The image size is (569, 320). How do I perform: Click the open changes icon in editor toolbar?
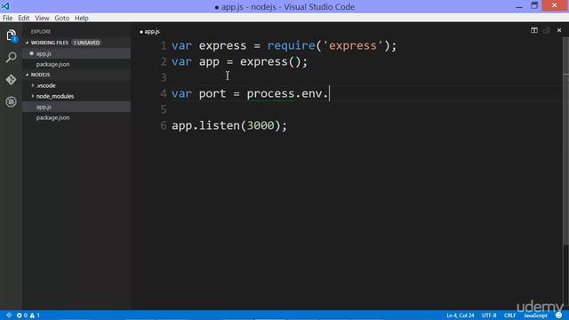(x=547, y=30)
